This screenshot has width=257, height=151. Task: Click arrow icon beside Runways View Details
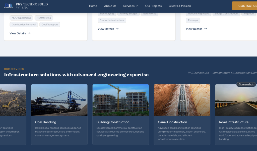(x=205, y=29)
